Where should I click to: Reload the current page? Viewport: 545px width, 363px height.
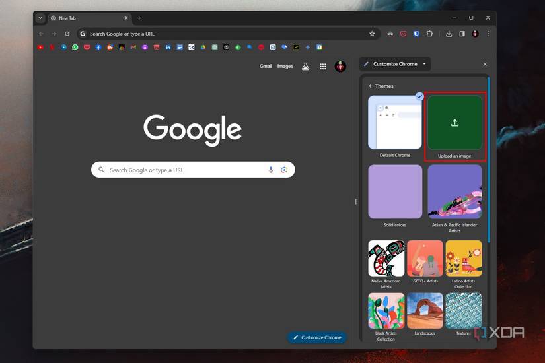click(67, 34)
